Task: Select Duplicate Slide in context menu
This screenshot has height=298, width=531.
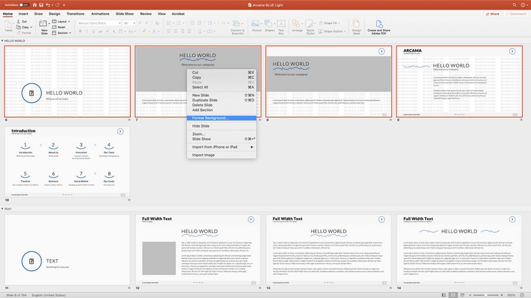Action: click(205, 100)
